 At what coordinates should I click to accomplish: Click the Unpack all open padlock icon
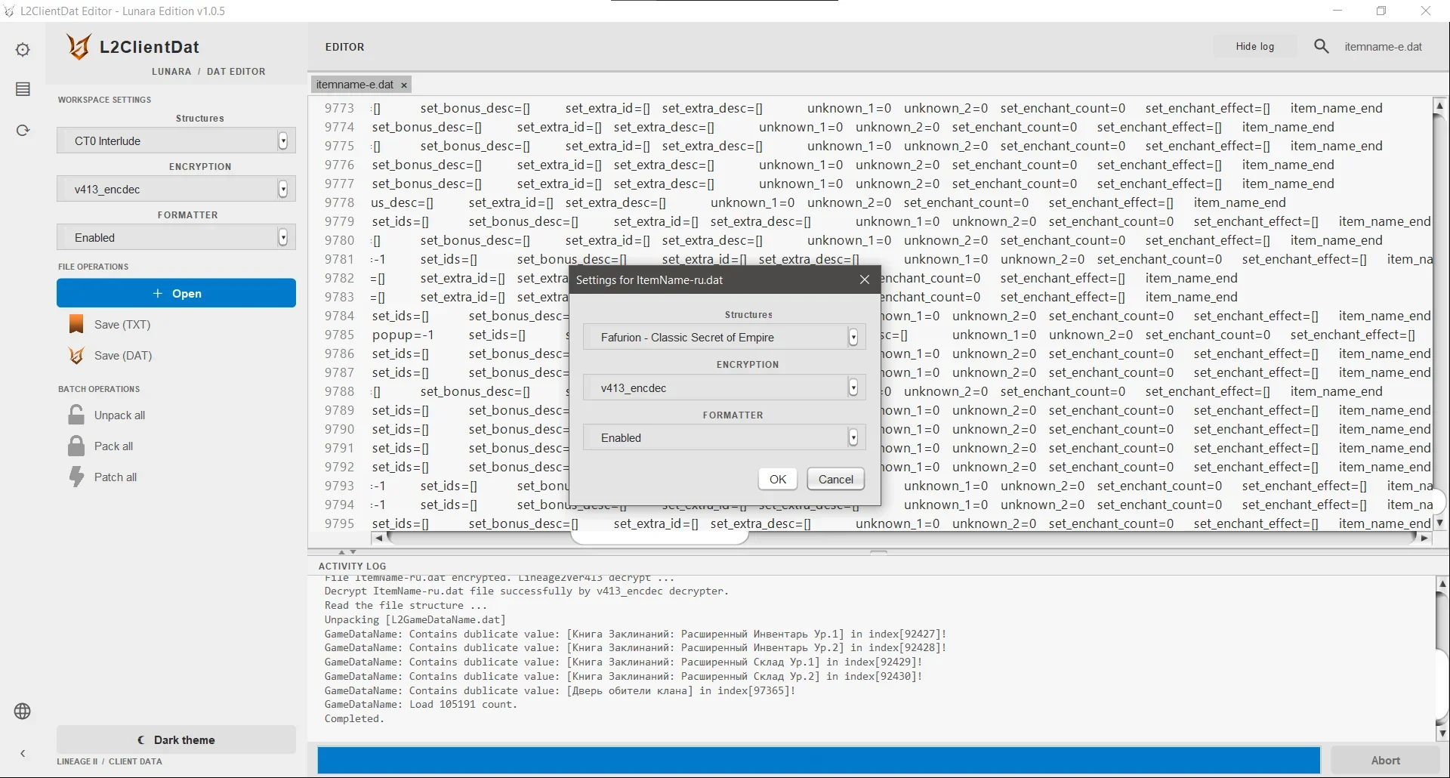click(x=76, y=415)
